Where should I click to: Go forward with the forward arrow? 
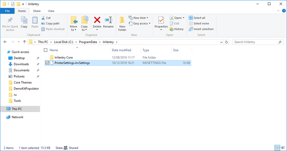[x=13, y=42]
